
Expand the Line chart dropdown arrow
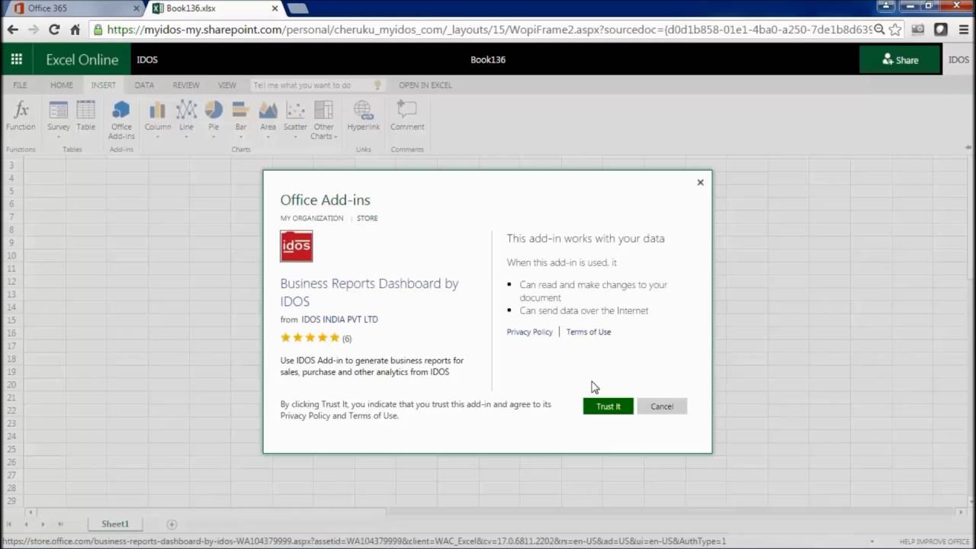tap(186, 137)
